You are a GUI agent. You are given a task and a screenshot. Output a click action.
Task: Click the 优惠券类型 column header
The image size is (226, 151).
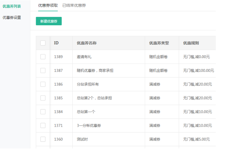[x=159, y=43]
